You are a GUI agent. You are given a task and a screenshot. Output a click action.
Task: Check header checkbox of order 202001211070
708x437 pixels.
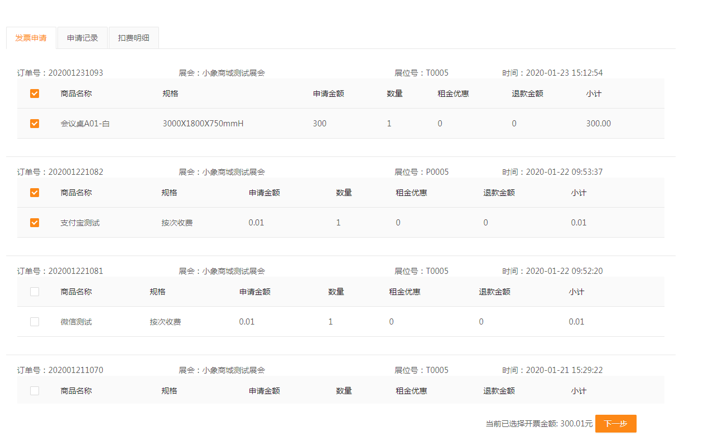click(x=35, y=391)
